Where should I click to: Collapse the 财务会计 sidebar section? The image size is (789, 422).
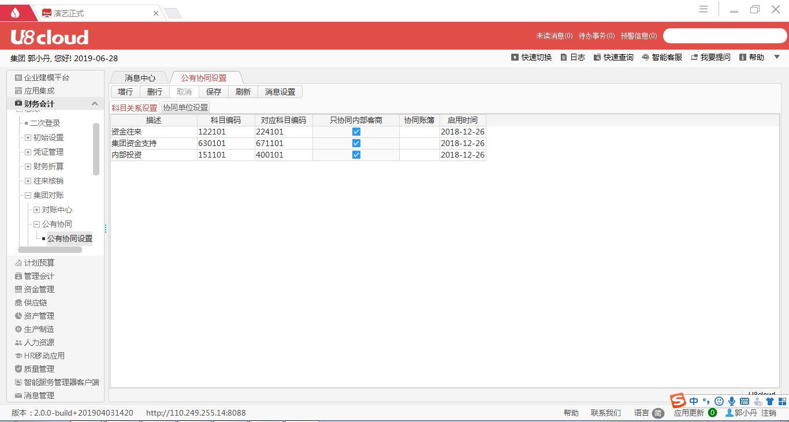pyautogui.click(x=95, y=104)
